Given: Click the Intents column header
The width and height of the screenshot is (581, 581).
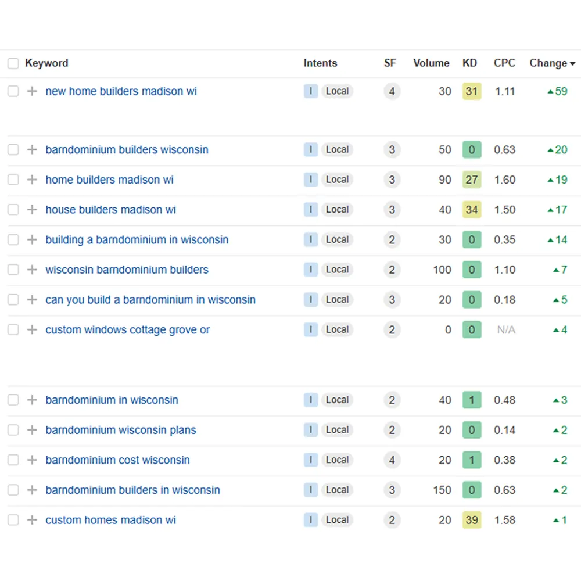Looking at the screenshot, I should pos(320,63).
